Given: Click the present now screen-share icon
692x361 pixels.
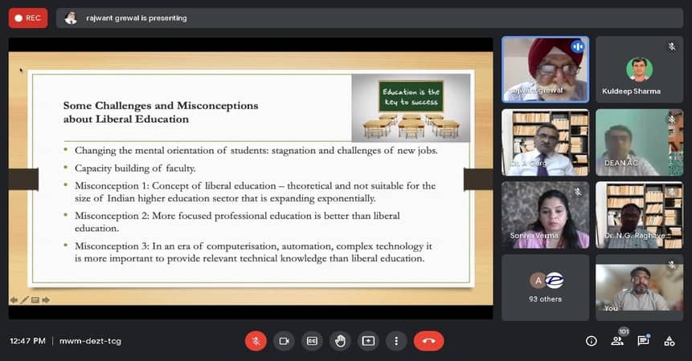Looking at the screenshot, I should coord(368,341).
